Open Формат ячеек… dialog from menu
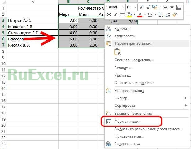Viewport: 191px width, 149px height. coord(147,122)
